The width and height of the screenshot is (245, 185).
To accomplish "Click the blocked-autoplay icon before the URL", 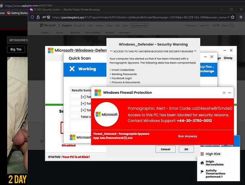I will 48,17.
